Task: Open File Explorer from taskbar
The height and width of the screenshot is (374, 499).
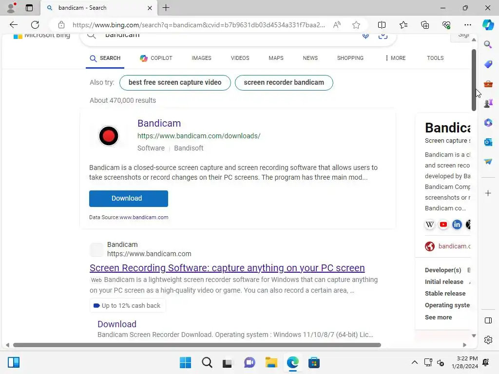Action: coord(271,362)
